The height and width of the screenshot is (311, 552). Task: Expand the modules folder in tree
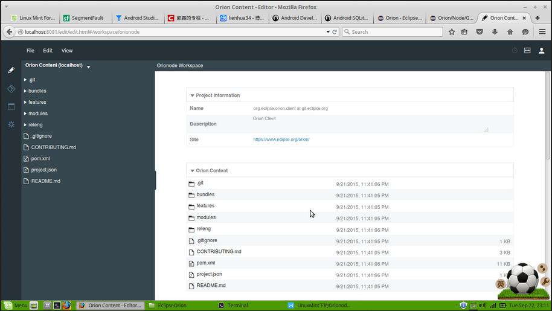25,114
